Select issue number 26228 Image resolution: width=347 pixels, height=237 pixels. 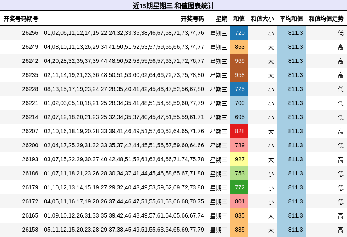pyautogui.click(x=30, y=89)
